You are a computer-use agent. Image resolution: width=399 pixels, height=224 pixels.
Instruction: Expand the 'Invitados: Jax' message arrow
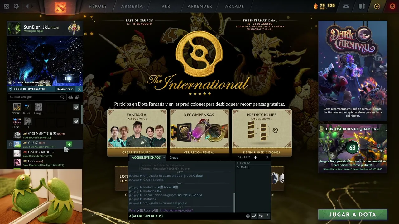141,191
